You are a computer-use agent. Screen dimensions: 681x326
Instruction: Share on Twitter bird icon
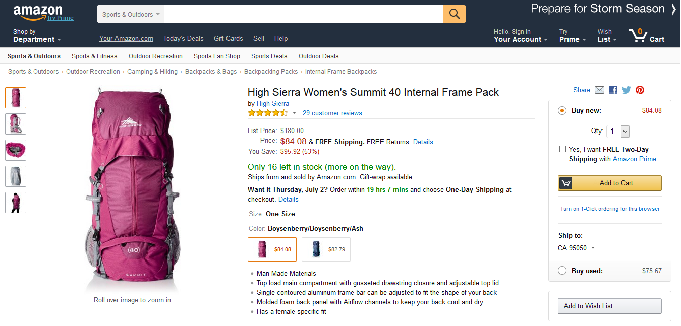(627, 90)
